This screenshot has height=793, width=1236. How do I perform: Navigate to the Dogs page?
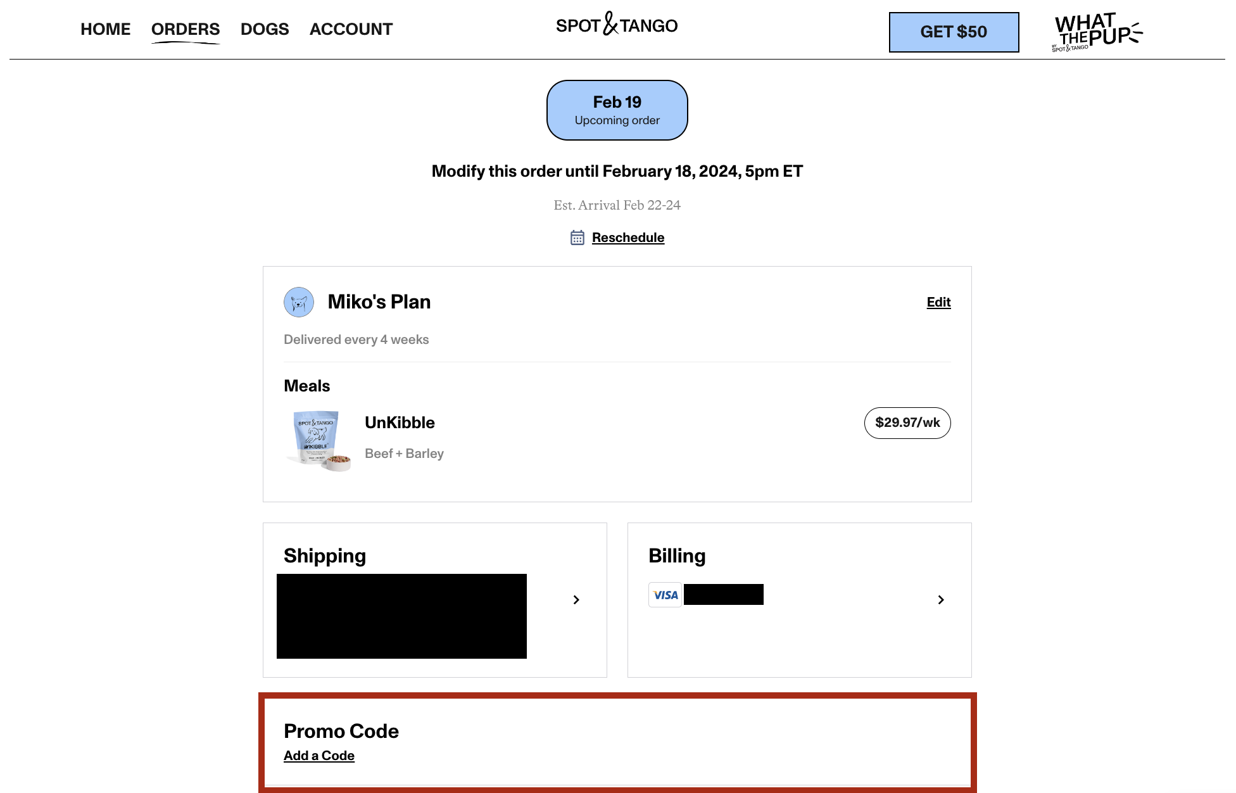click(x=265, y=29)
